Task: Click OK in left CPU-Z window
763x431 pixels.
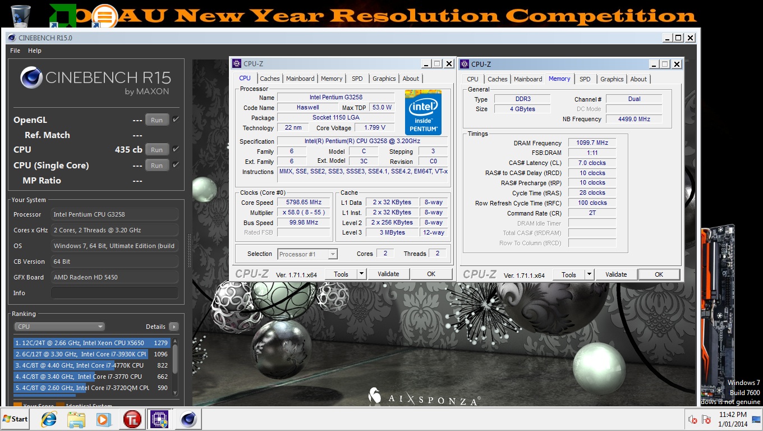Action: [x=431, y=274]
